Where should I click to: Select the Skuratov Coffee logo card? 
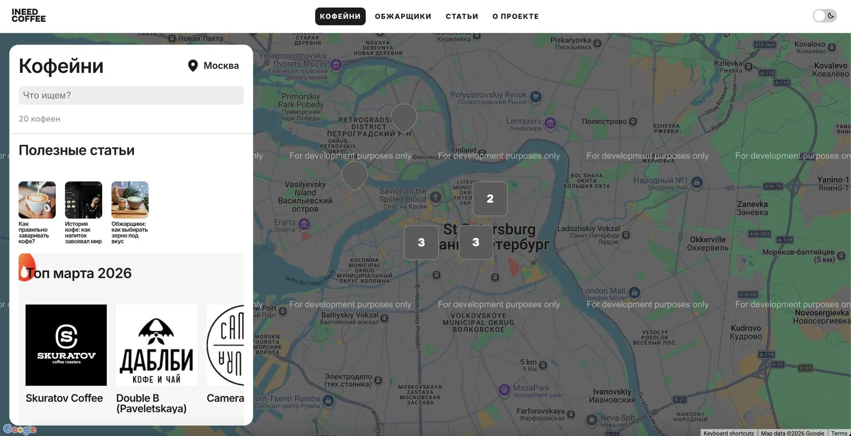66,345
